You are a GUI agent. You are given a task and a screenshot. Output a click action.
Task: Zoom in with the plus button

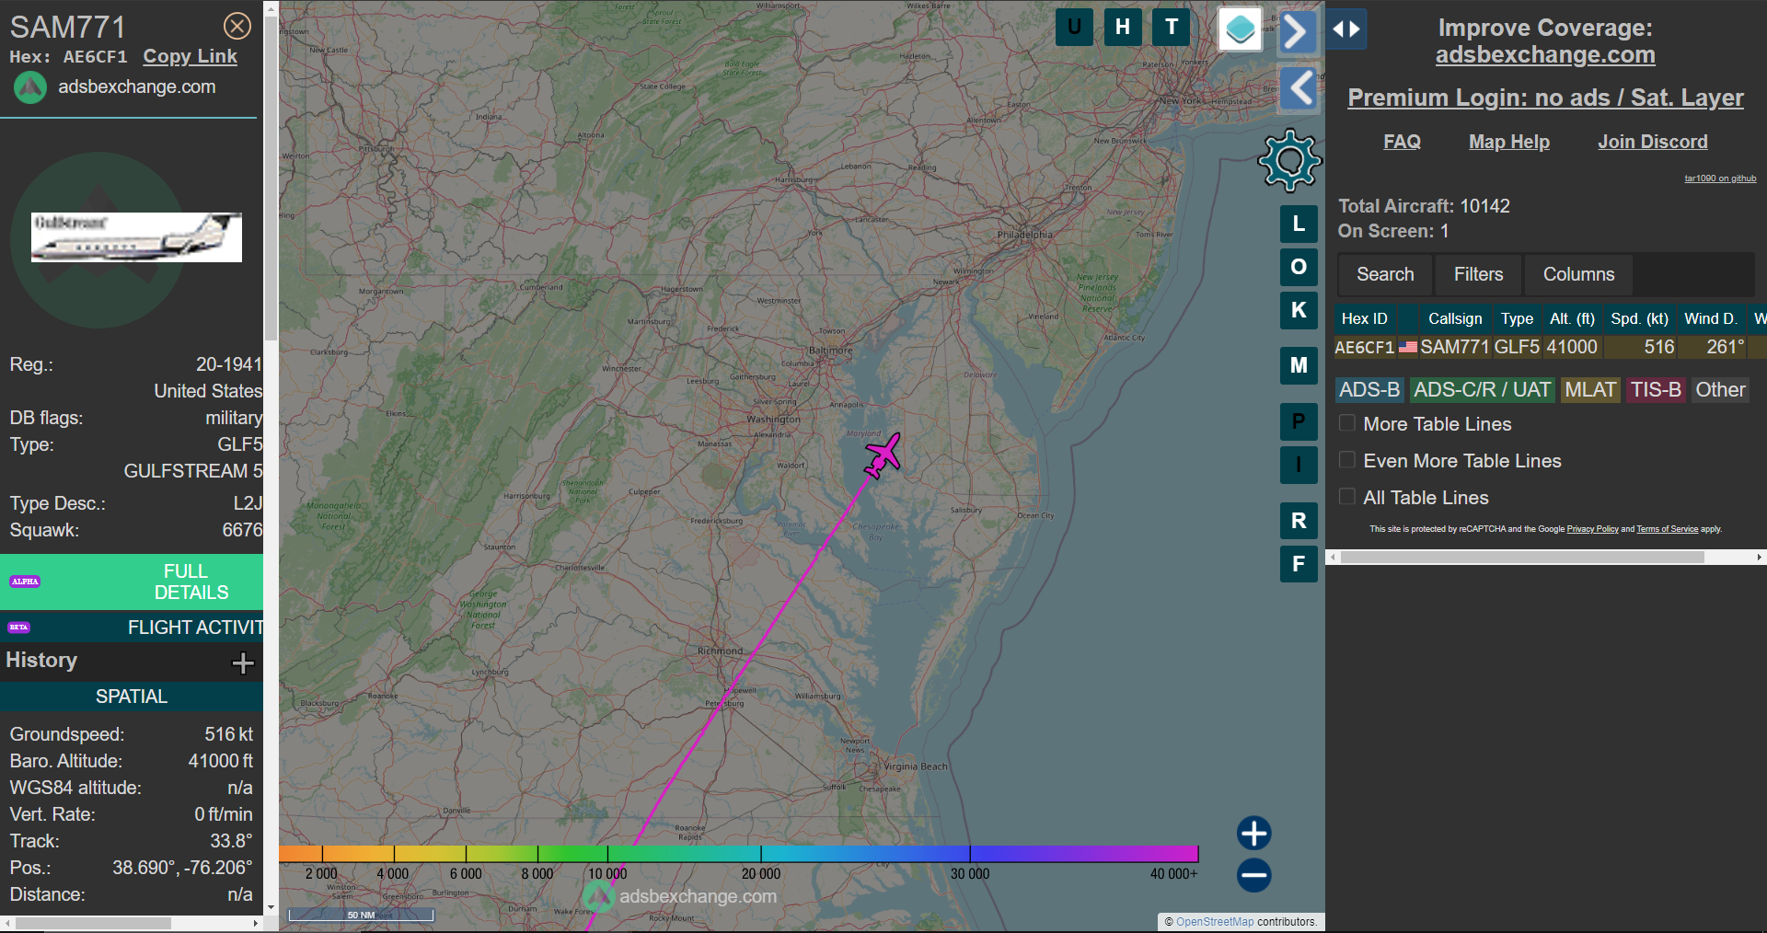pos(1253,833)
